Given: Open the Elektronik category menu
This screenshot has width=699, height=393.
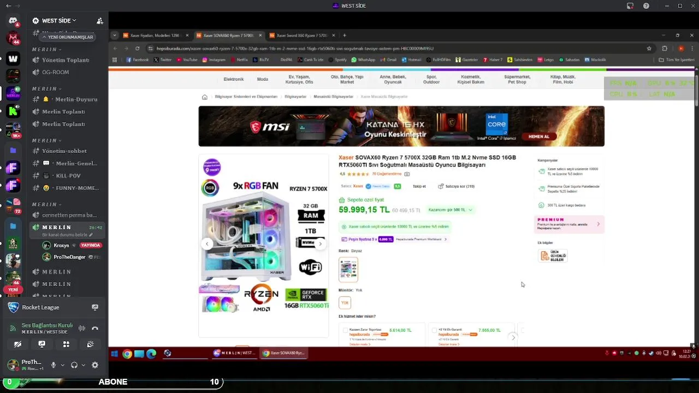Looking at the screenshot, I should tap(234, 79).
